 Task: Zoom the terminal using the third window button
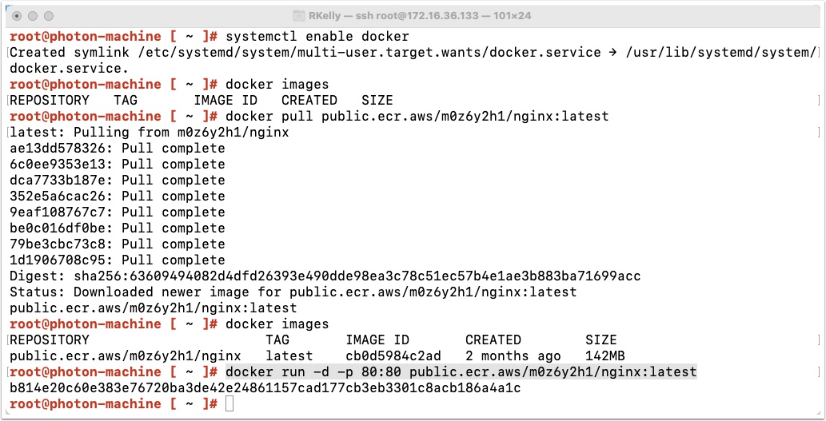point(49,16)
